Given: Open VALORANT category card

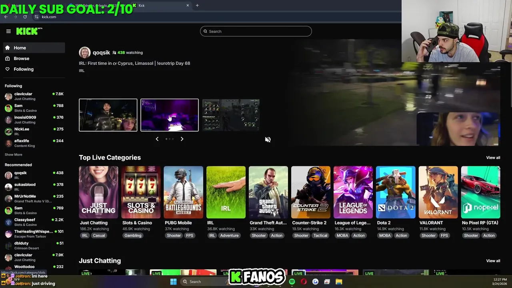Looking at the screenshot, I should coord(438,192).
